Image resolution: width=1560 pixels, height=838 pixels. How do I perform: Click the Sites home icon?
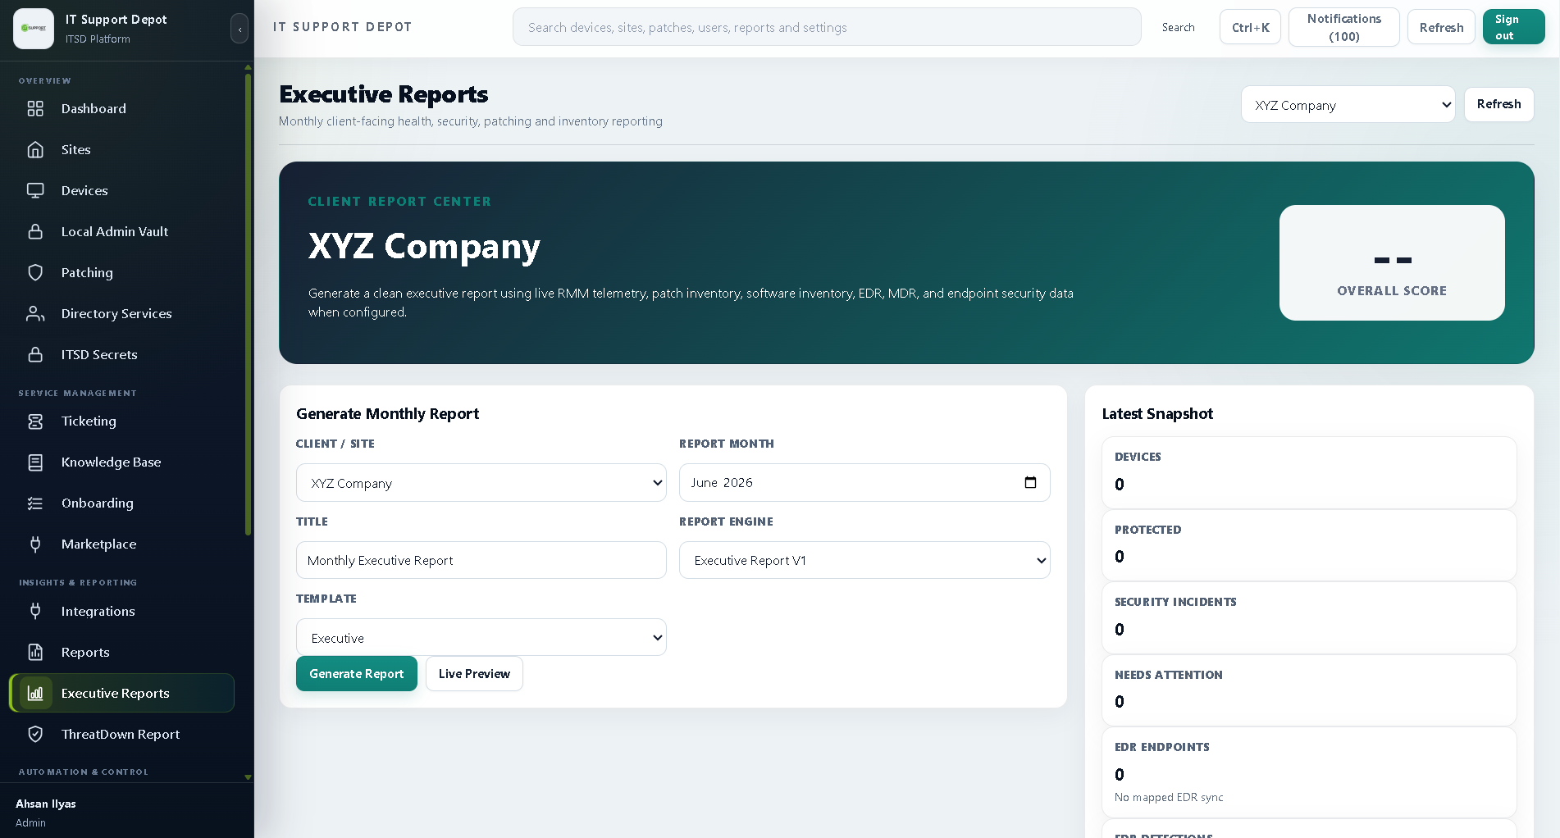(35, 149)
